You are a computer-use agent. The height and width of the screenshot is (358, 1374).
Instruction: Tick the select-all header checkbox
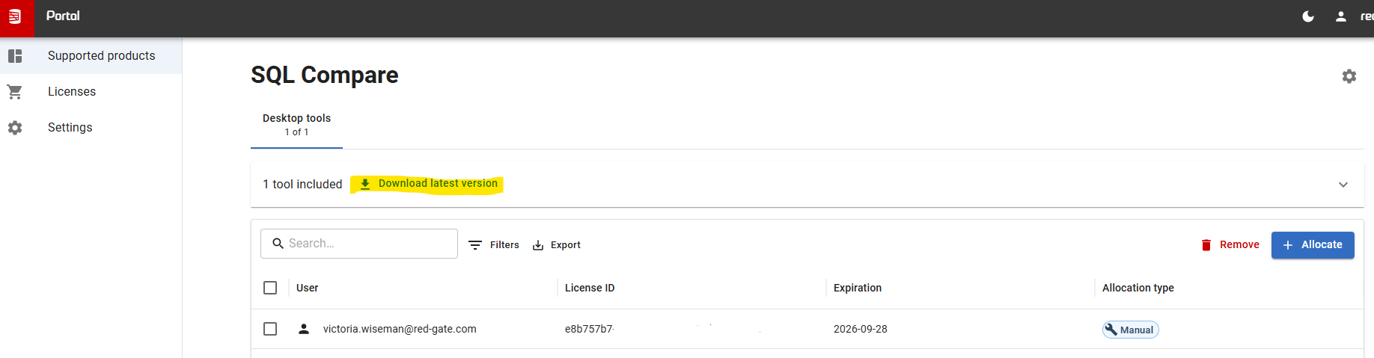point(270,288)
